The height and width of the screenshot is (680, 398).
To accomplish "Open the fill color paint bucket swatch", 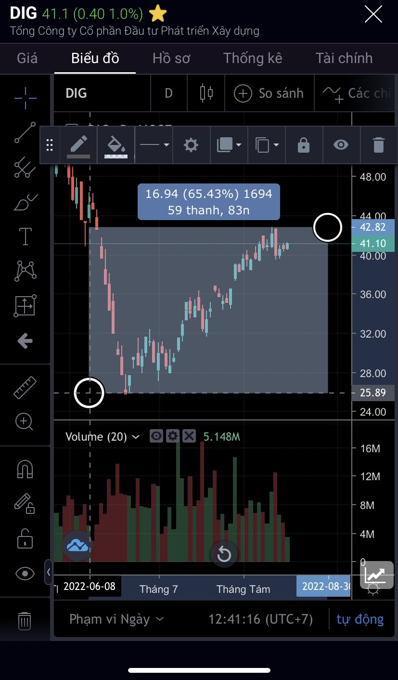I will (x=116, y=145).
